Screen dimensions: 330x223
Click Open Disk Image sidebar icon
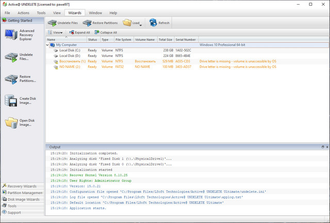click(x=11, y=122)
